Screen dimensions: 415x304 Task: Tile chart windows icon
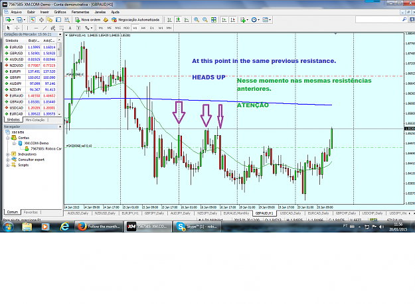tap(214, 20)
